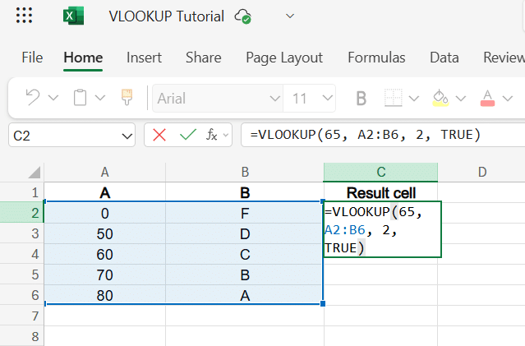Open the Arial font name dropdown

218,98
